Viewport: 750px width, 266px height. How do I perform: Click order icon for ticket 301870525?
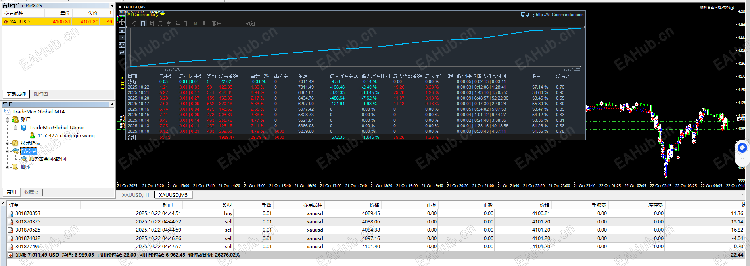11,230
